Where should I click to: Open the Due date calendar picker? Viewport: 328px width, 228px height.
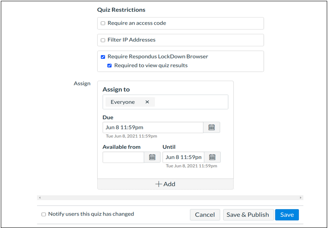[x=212, y=127]
